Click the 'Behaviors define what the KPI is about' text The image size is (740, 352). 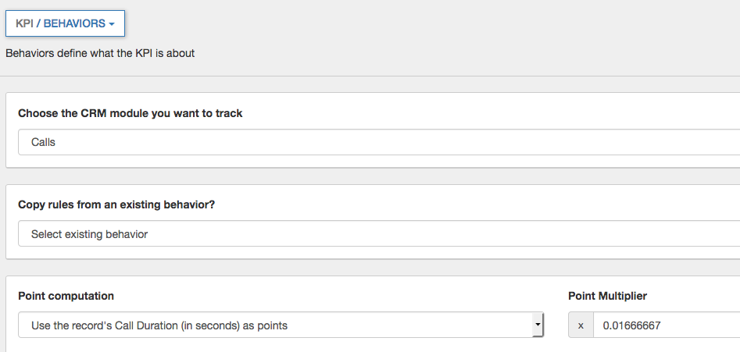click(100, 54)
